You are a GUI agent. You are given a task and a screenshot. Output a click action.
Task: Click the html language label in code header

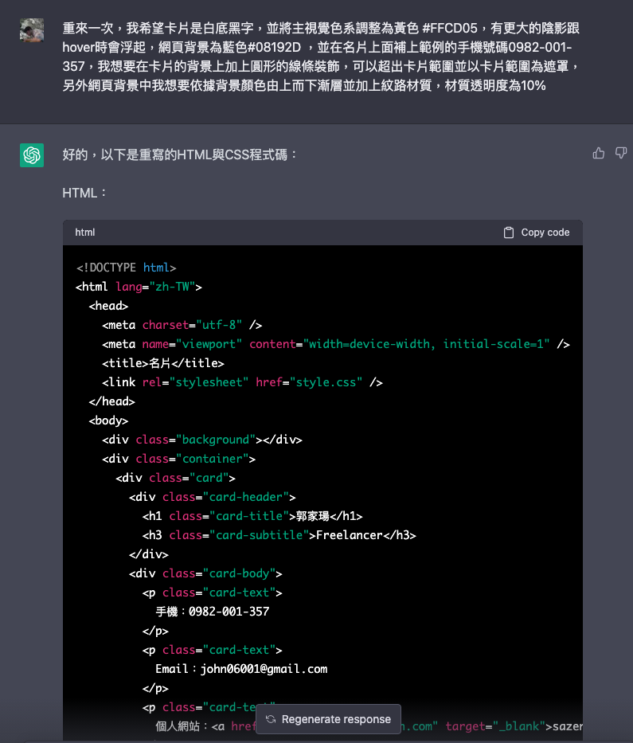point(85,233)
